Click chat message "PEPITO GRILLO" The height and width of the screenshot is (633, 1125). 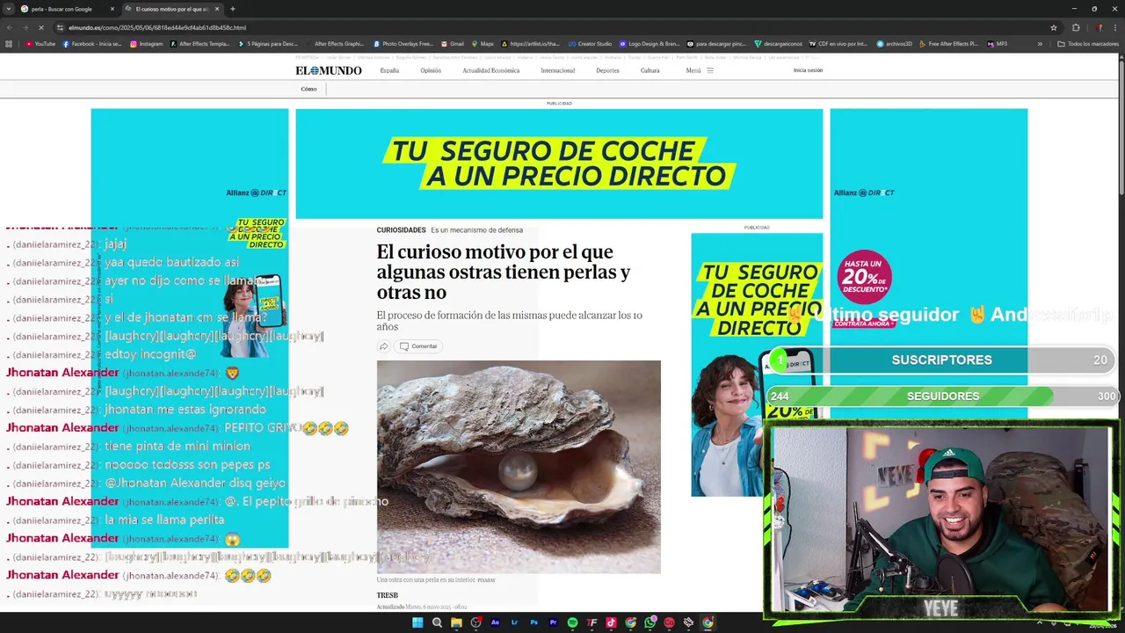[x=287, y=428]
